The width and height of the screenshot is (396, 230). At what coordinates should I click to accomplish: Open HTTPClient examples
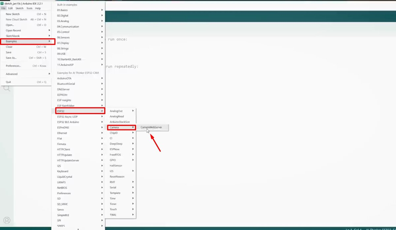(79, 149)
